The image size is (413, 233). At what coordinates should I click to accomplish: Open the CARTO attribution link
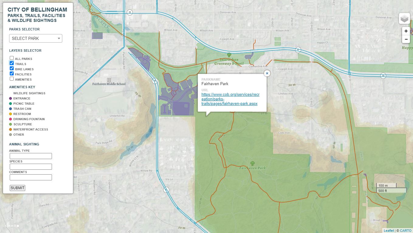click(406, 231)
